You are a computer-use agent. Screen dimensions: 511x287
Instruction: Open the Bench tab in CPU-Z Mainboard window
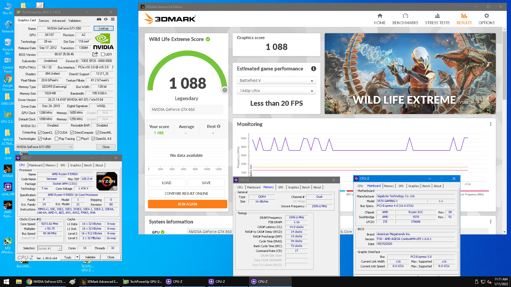(x=426, y=186)
